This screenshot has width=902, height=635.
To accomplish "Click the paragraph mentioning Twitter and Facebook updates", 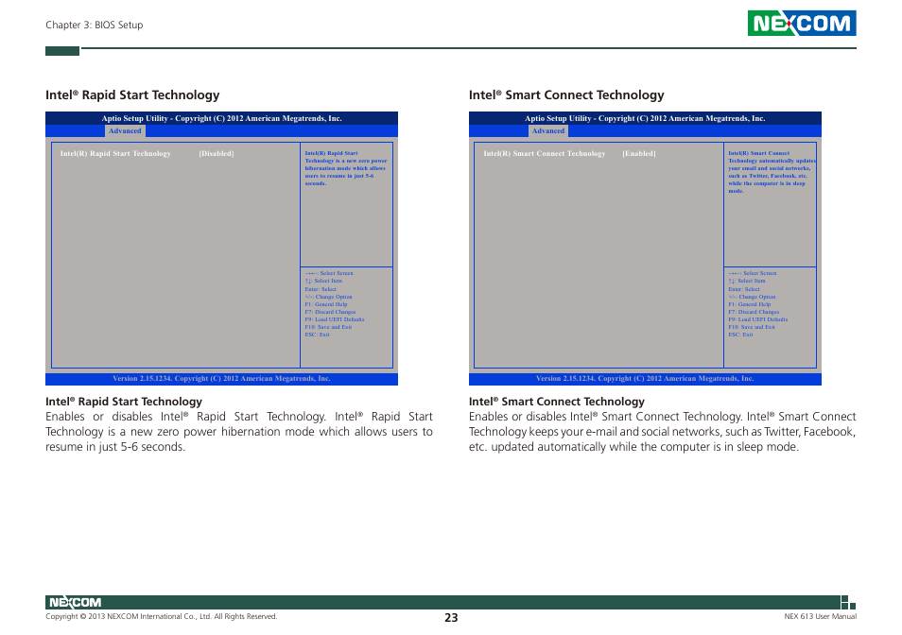I will (x=662, y=432).
